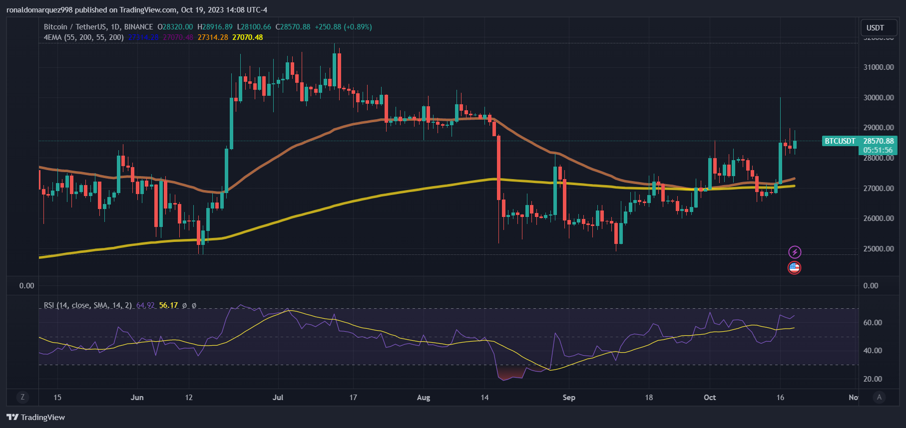Select the RSI indicator legend
Screen dimensions: 906x428
click(87, 305)
